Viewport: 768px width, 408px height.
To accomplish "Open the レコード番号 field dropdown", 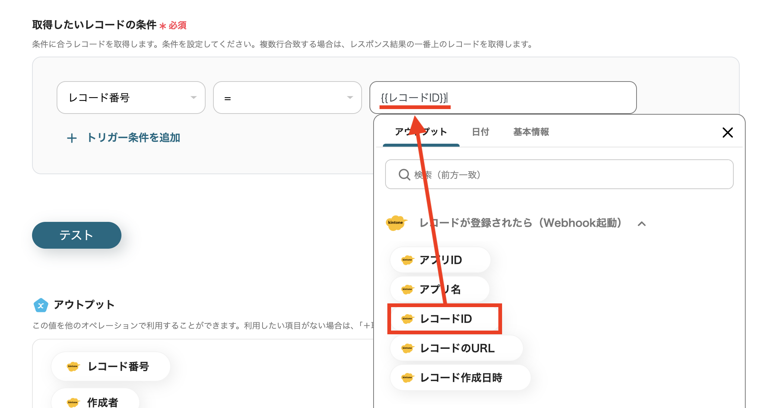I will [x=131, y=98].
